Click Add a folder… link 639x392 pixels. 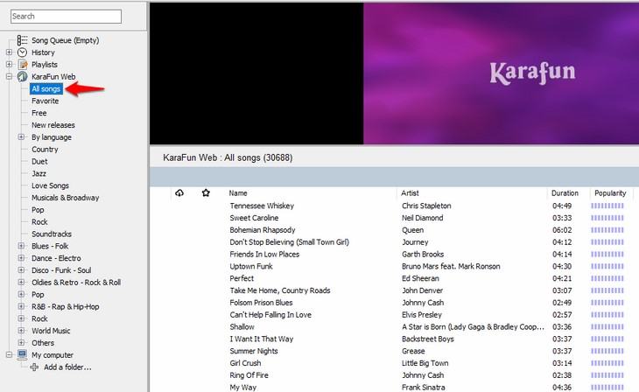click(67, 367)
